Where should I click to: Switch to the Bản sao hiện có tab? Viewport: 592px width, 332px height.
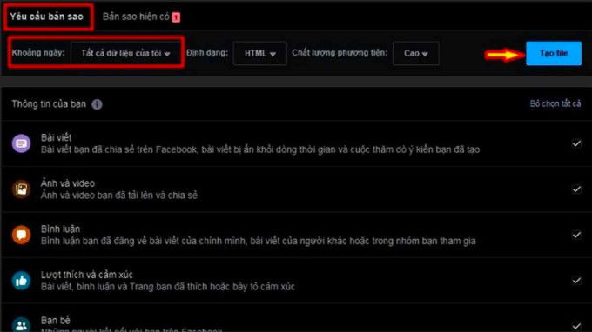click(136, 17)
